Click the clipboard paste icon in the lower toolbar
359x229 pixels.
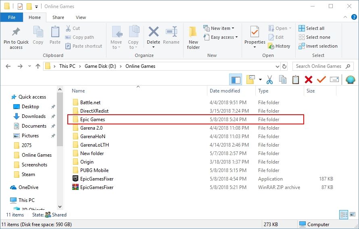pos(296,80)
